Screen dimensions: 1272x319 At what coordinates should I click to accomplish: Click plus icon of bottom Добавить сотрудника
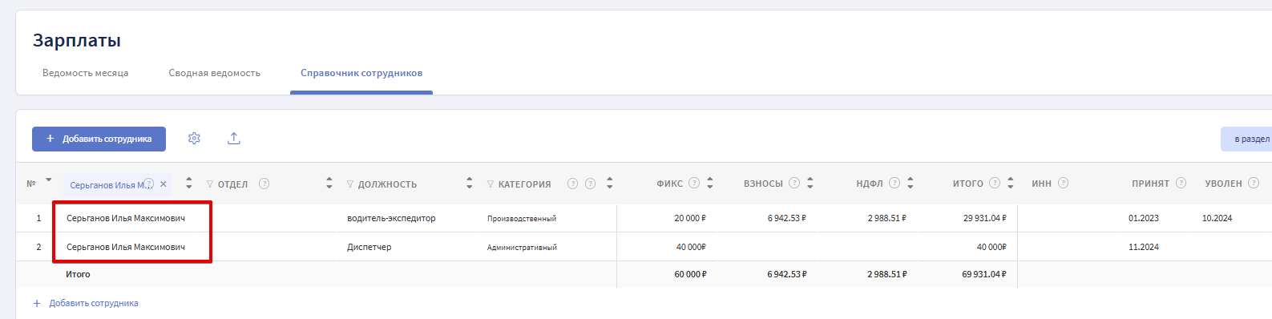point(37,303)
